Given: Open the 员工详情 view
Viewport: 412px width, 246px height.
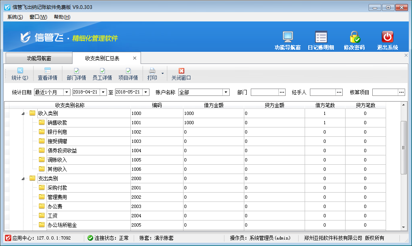Looking at the screenshot, I should pos(102,71).
